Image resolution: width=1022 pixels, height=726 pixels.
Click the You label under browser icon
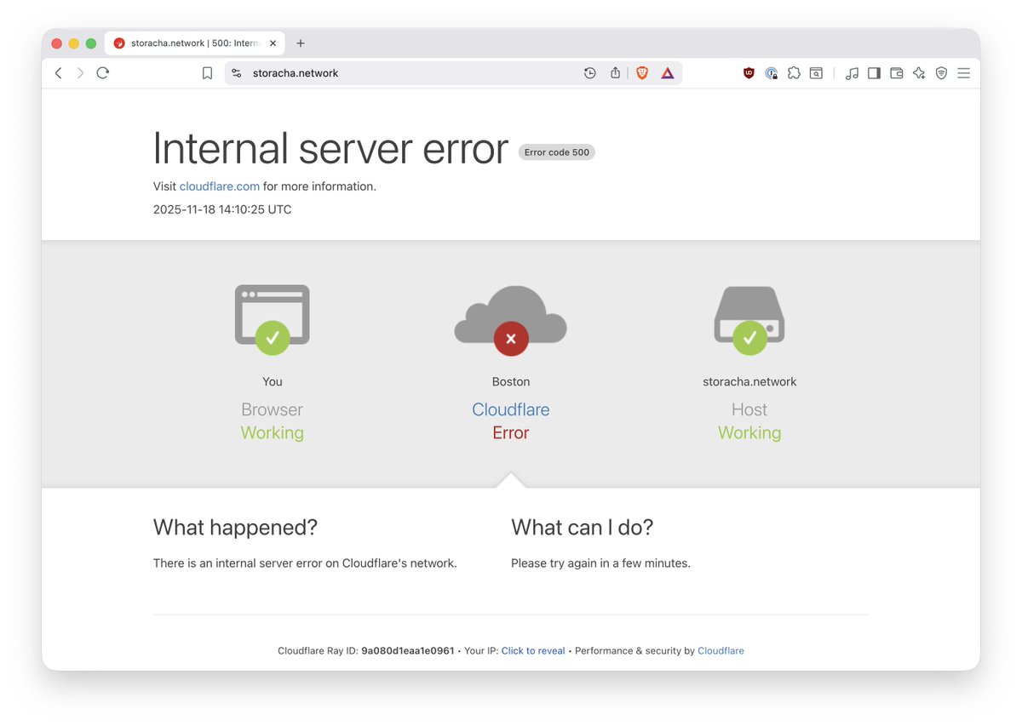click(x=273, y=381)
